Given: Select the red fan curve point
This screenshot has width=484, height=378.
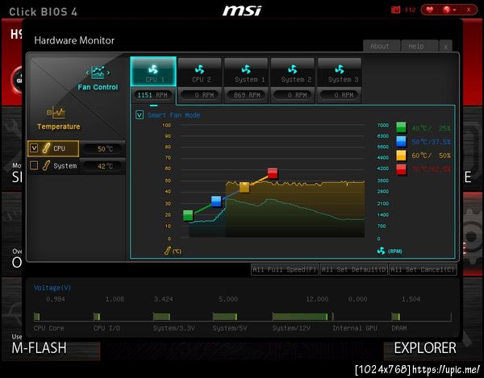Looking at the screenshot, I should 273,173.
